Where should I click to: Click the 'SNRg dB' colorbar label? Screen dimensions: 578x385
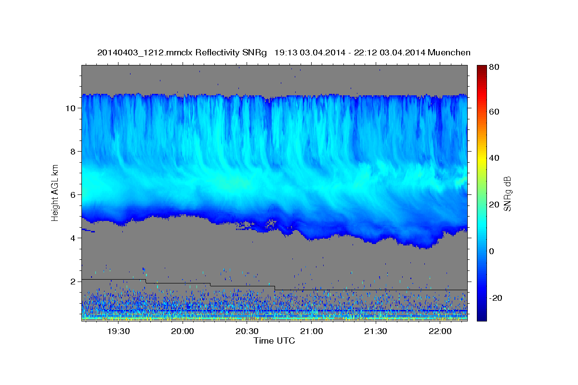click(x=507, y=193)
